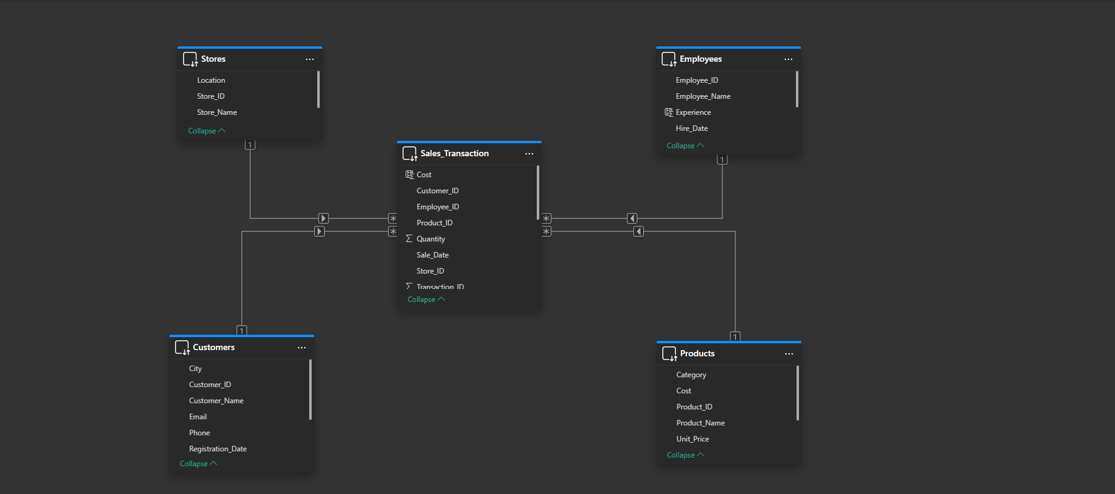Collapse the Customers table card
The image size is (1115, 494).
click(x=199, y=464)
